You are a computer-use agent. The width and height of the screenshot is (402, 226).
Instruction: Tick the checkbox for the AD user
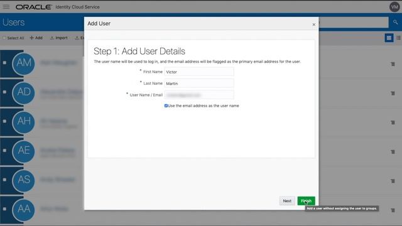[4, 92]
